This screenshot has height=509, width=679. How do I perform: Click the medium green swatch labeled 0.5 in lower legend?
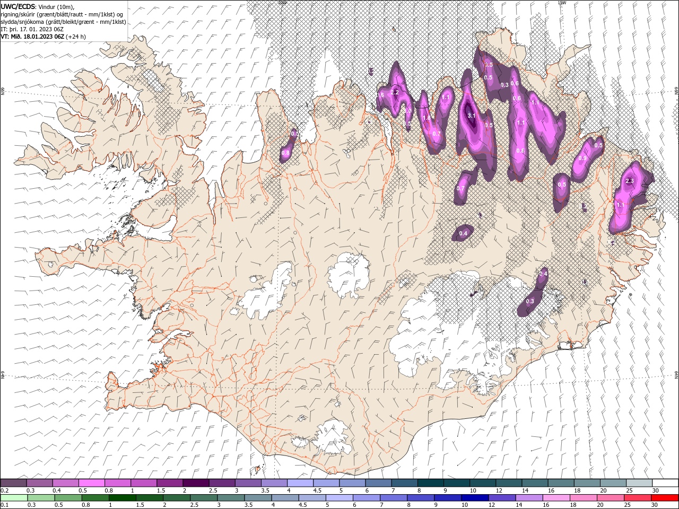coord(68,498)
